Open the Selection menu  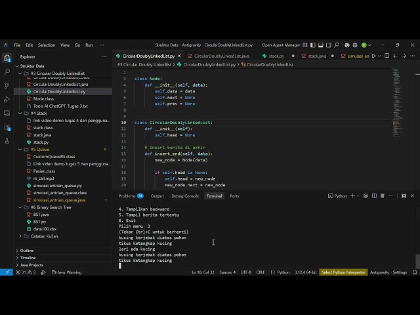click(x=47, y=45)
